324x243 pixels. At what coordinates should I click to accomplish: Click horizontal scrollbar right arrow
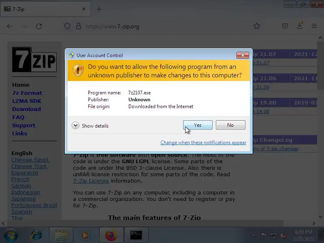point(314,224)
